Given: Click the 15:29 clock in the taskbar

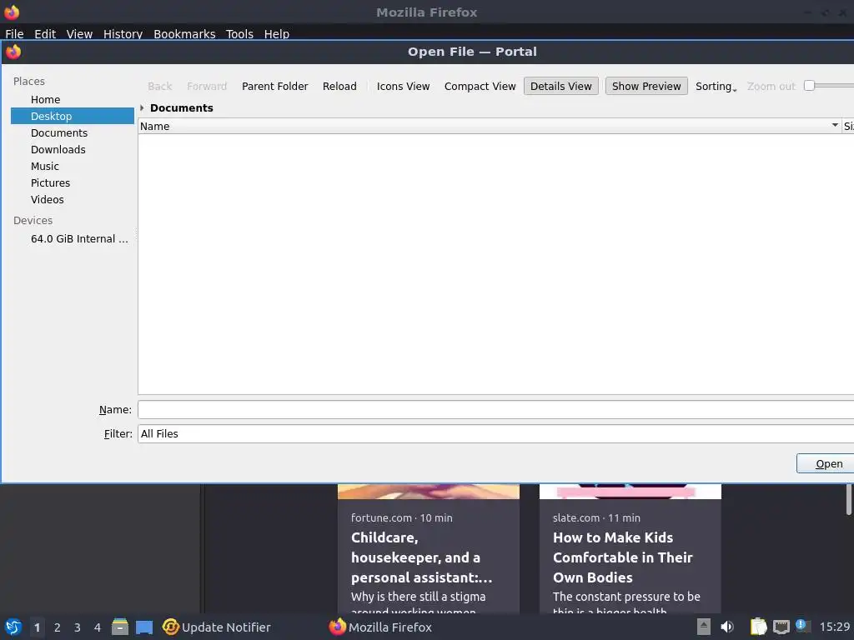Looking at the screenshot, I should click(x=834, y=627).
